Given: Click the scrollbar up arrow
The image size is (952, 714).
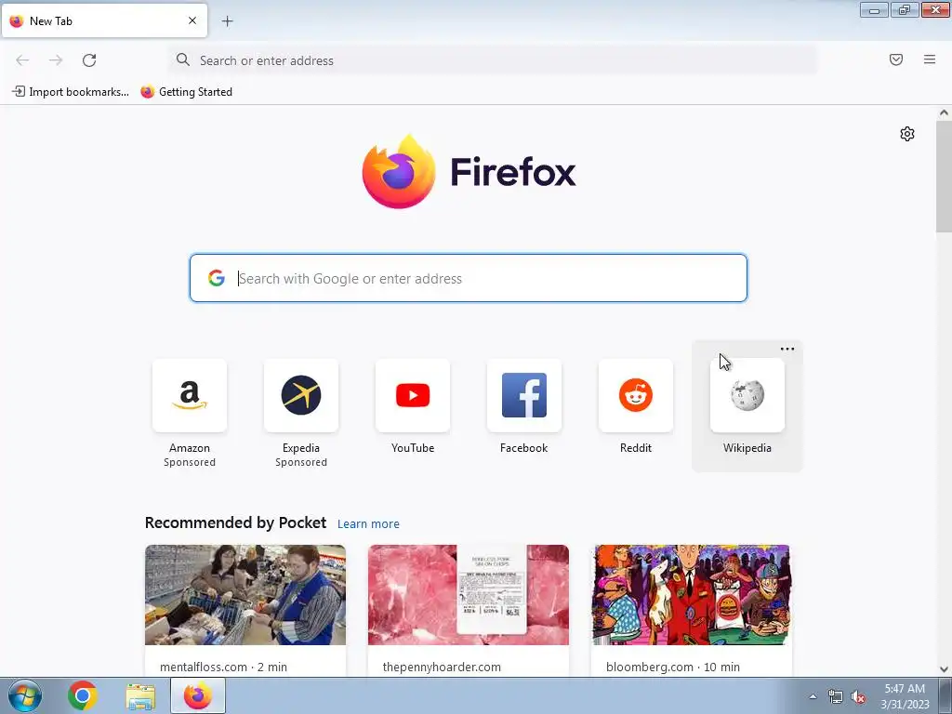Looking at the screenshot, I should pyautogui.click(x=944, y=112).
